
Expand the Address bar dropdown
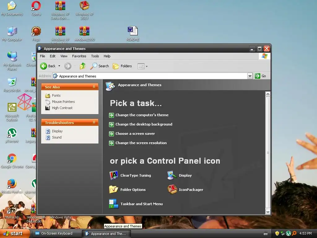click(x=250, y=76)
